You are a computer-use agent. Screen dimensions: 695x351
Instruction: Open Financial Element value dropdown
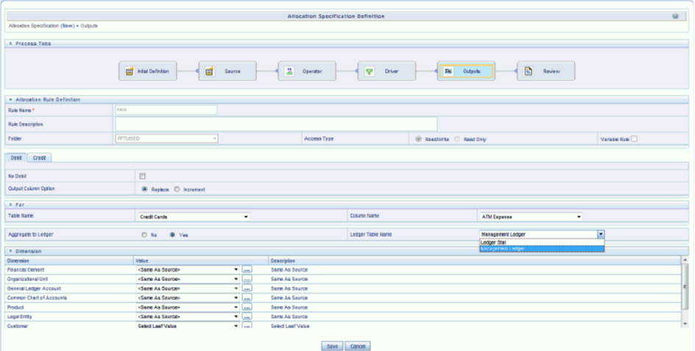[188, 269]
